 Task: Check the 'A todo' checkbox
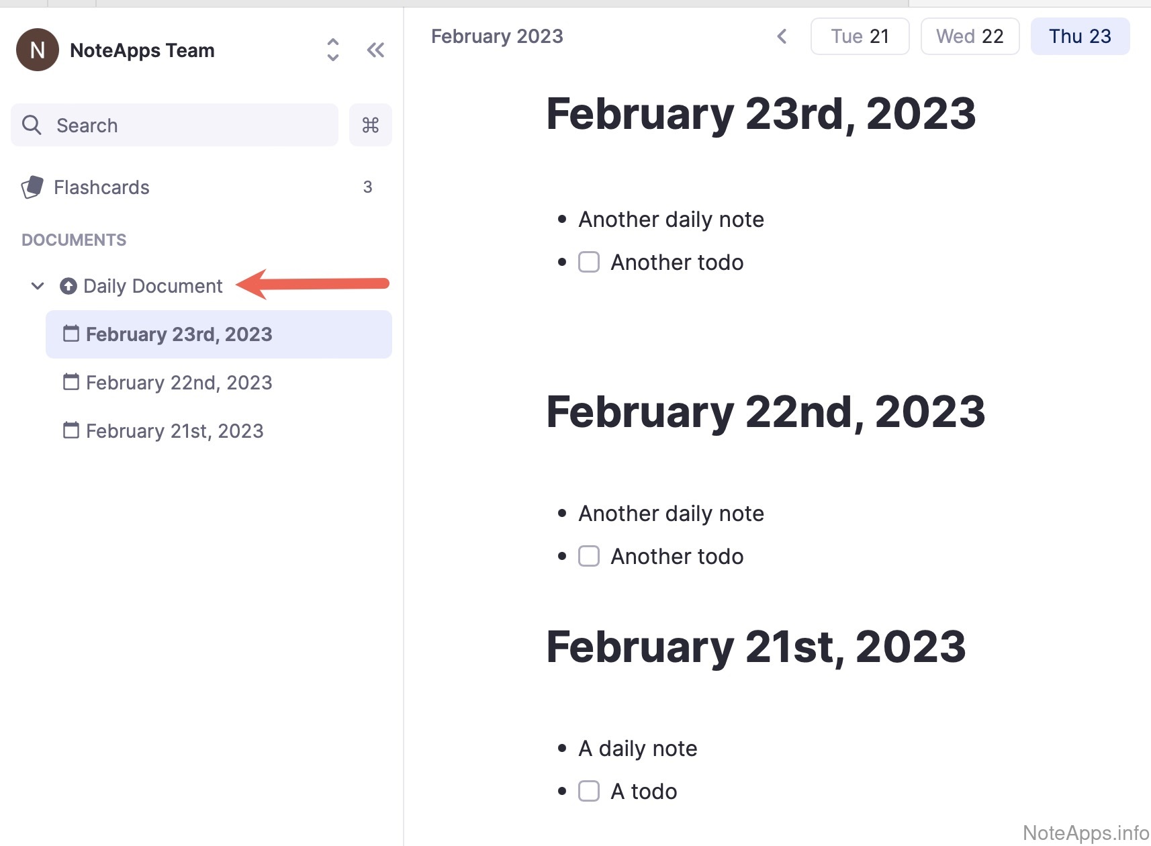point(589,791)
